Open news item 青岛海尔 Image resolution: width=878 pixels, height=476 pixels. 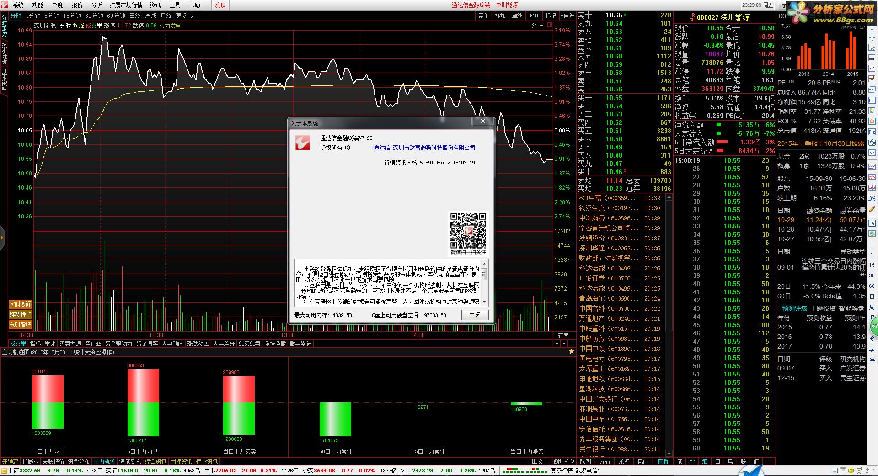[620, 299]
